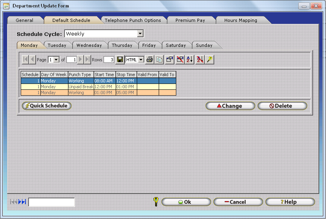The height and width of the screenshot is (219, 326).
Task: Click the Change button
Action: (x=230, y=106)
